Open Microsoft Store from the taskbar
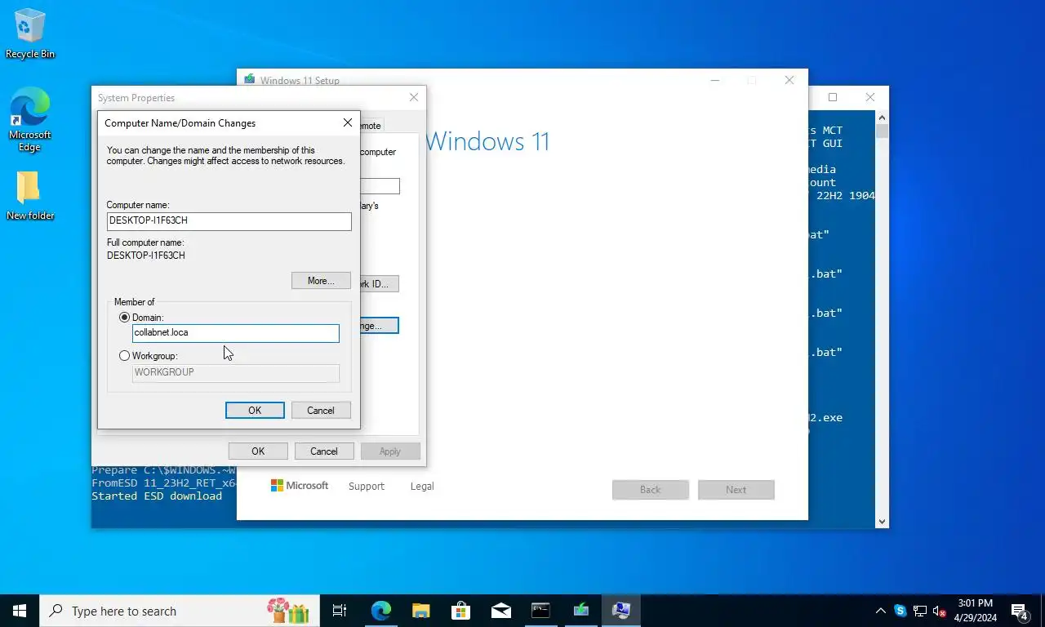 tap(461, 611)
